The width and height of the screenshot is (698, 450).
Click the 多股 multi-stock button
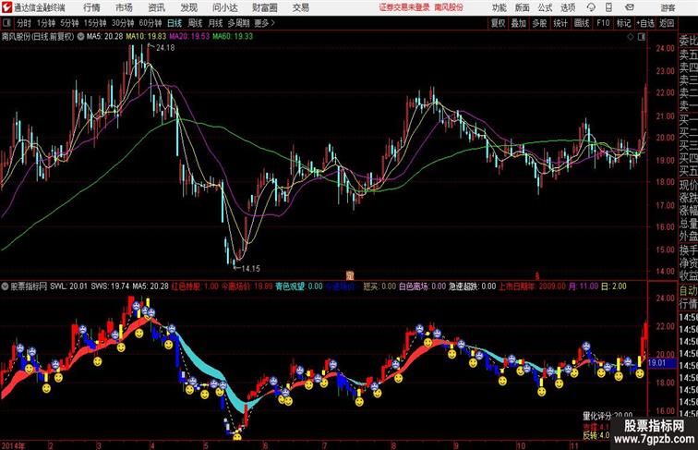coord(539,23)
